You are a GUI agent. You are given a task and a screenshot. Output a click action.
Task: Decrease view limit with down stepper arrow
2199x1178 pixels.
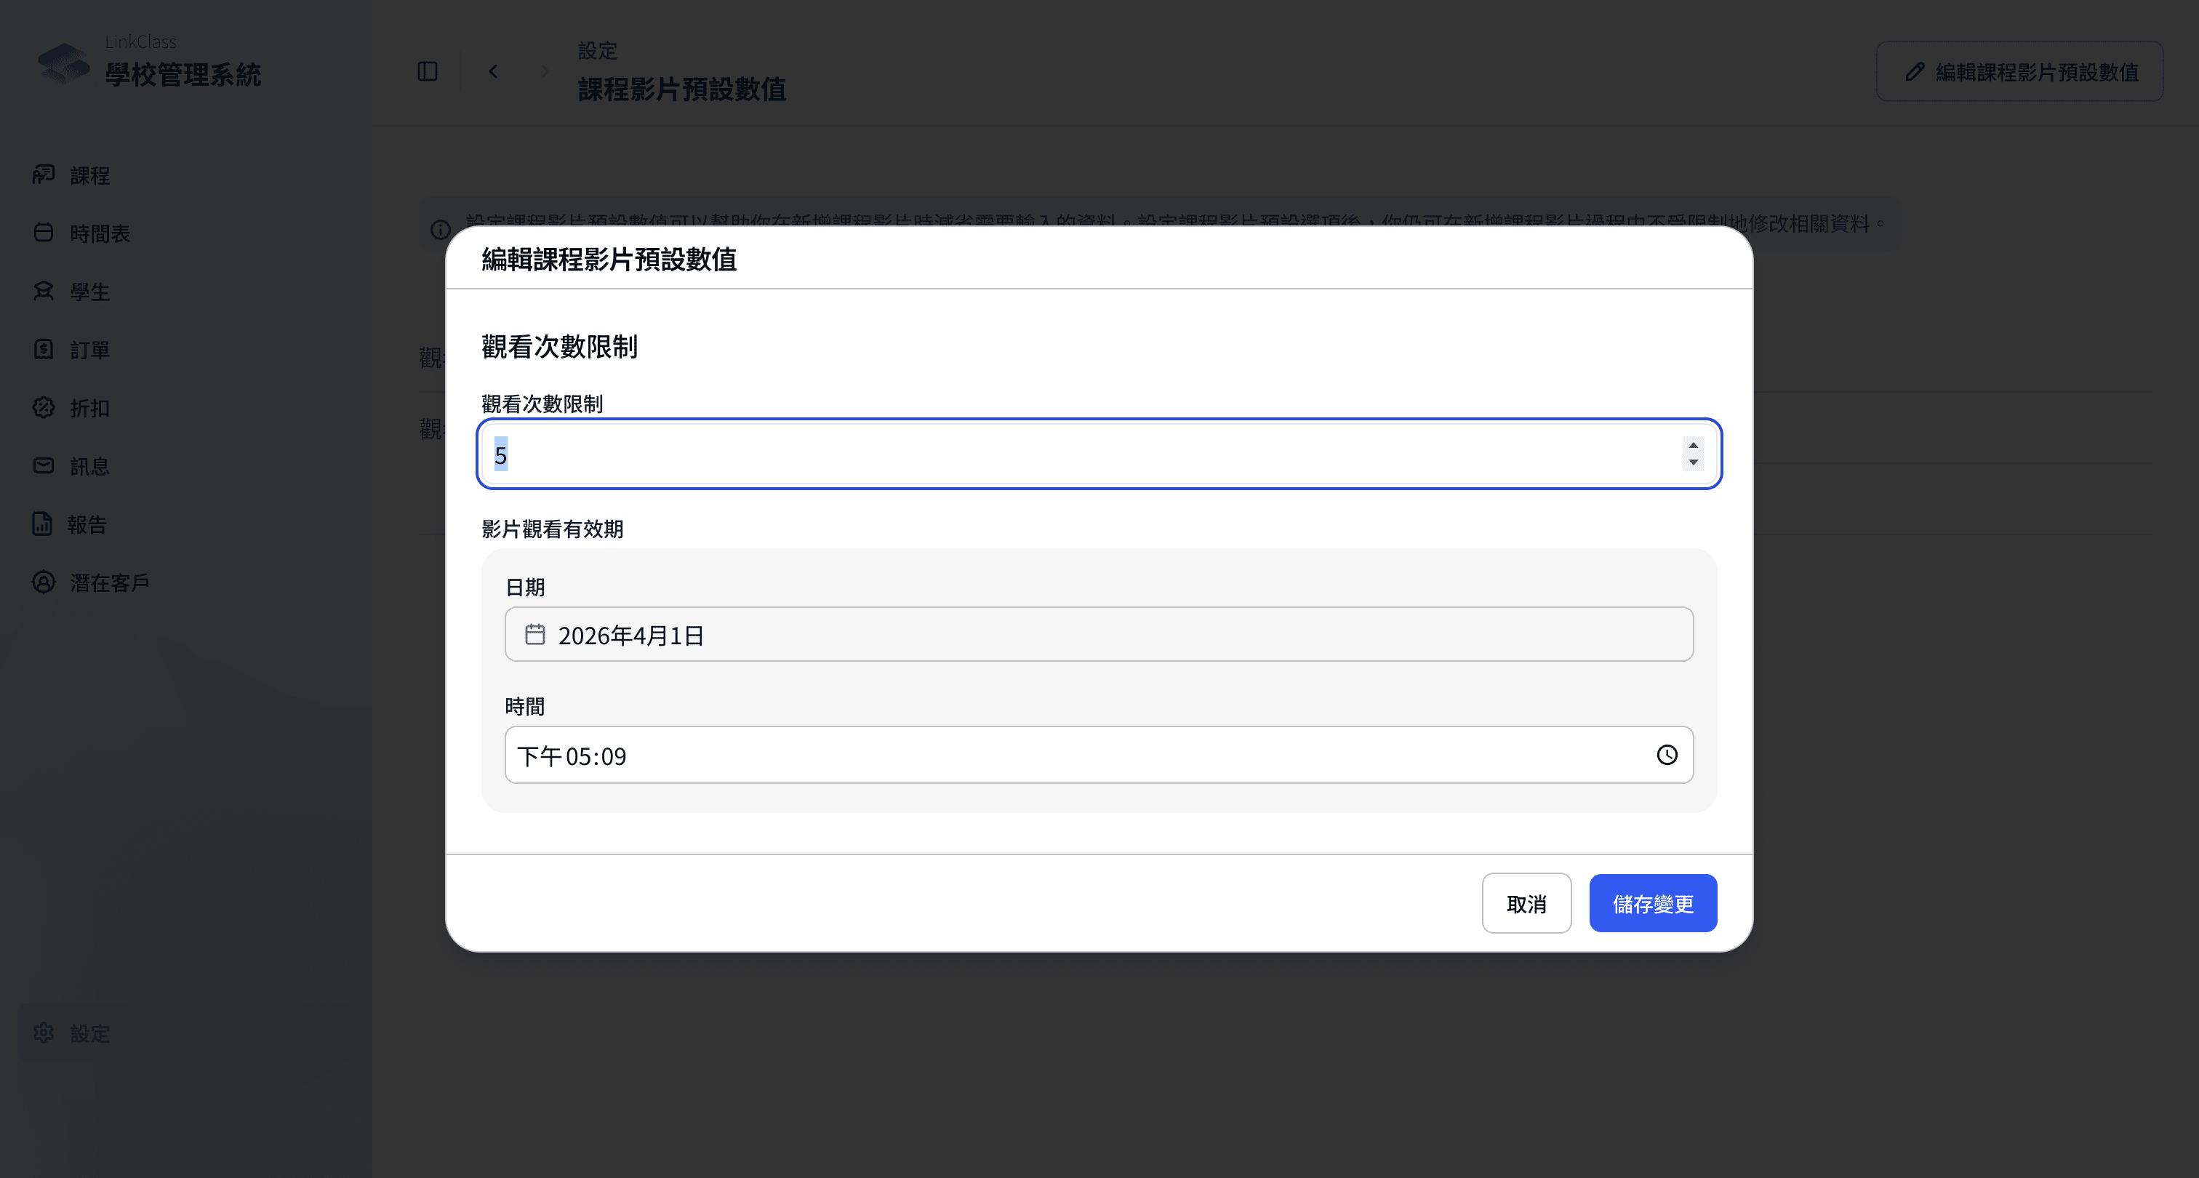point(1693,462)
